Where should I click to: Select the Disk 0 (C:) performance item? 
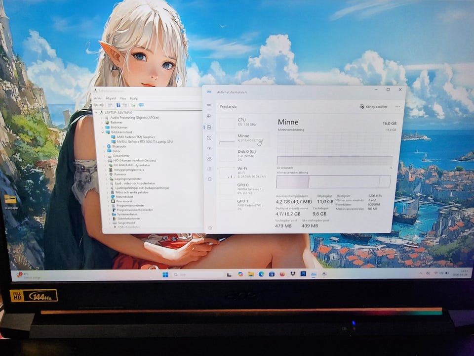pos(243,155)
